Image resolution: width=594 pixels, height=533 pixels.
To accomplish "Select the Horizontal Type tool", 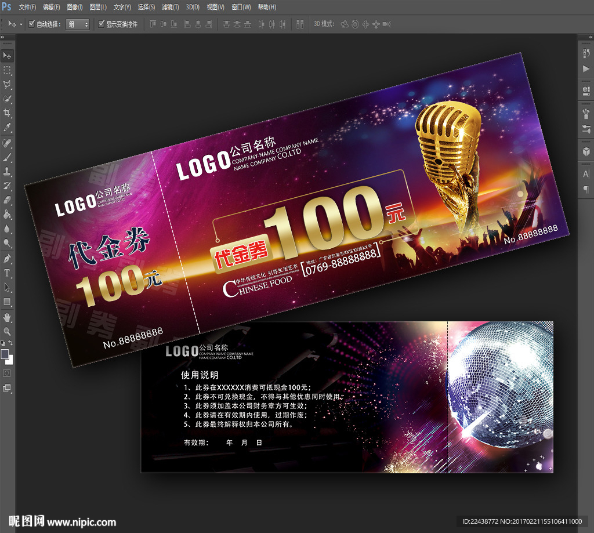I will pyautogui.click(x=7, y=273).
